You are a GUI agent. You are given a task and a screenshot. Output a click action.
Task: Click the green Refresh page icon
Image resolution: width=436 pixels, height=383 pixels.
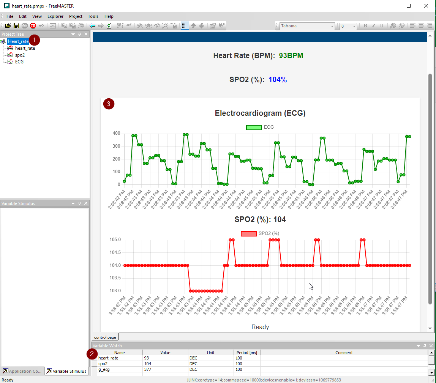(109, 25)
